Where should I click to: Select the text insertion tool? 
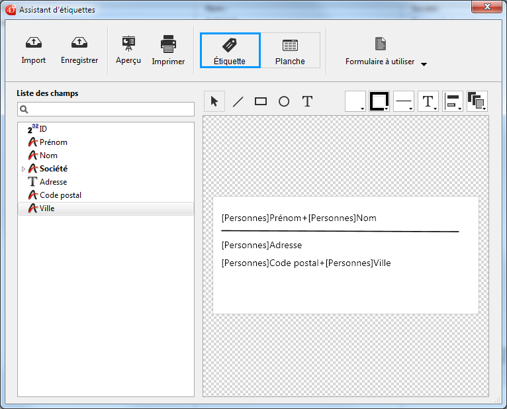click(x=307, y=101)
